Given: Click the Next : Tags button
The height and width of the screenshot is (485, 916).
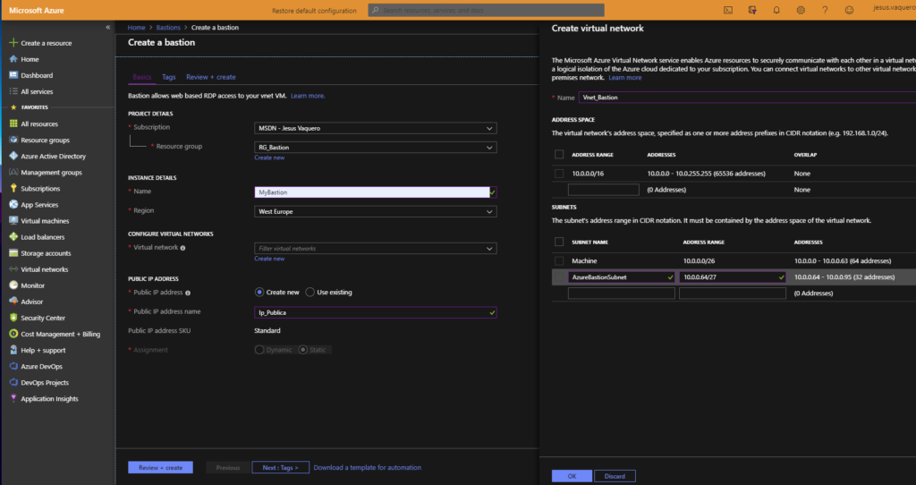Looking at the screenshot, I should [280, 467].
